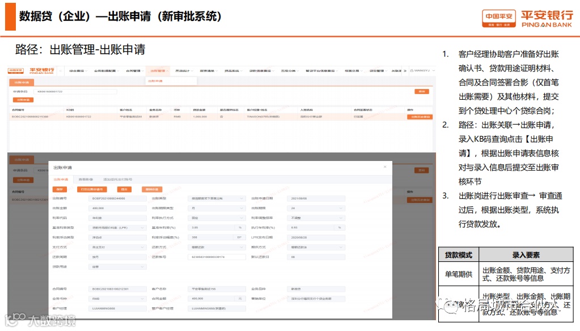Open the 出账期限 dropdown showing 24
The image size is (580, 331).
pos(316,208)
